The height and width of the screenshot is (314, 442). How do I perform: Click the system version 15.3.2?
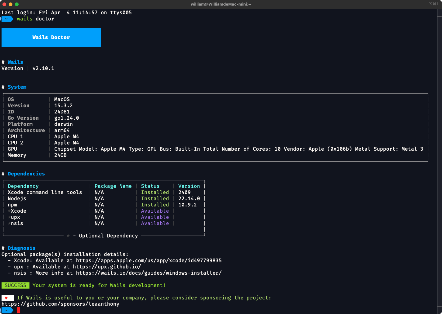click(64, 106)
